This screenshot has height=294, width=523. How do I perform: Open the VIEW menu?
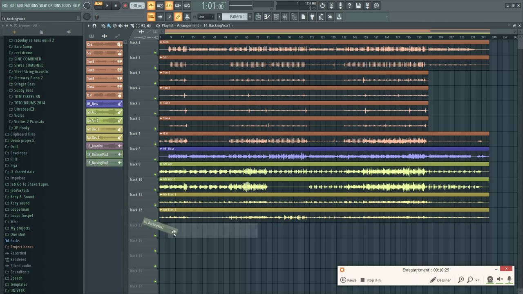[x=43, y=5]
